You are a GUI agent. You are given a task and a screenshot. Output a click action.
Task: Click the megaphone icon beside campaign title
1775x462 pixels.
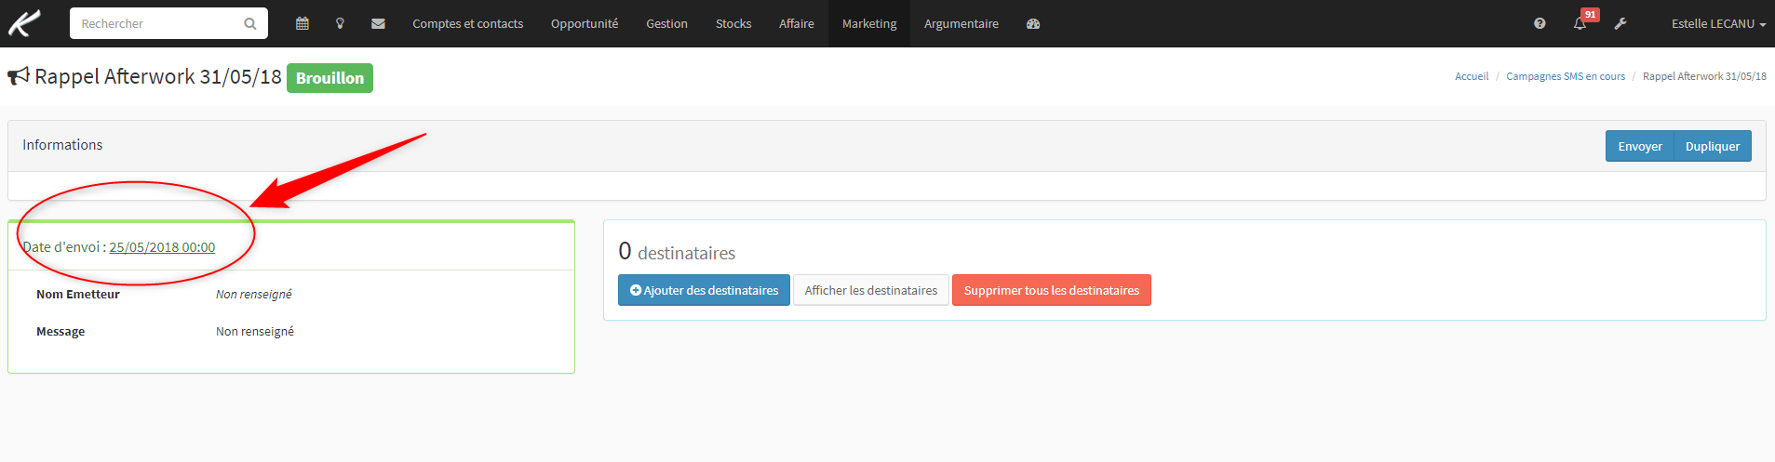[19, 76]
